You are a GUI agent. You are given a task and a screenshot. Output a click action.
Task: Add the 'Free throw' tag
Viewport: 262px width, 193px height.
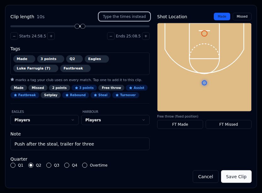tap(111, 88)
